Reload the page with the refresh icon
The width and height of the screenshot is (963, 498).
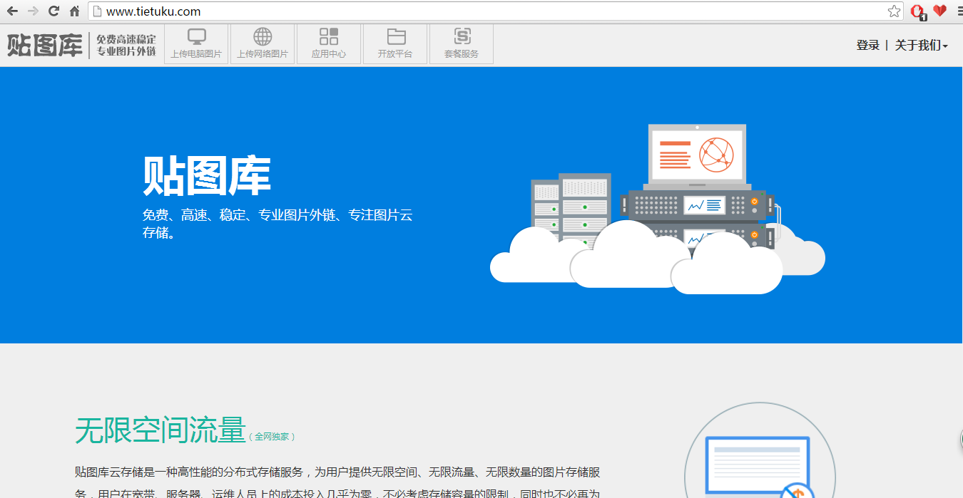click(x=53, y=11)
